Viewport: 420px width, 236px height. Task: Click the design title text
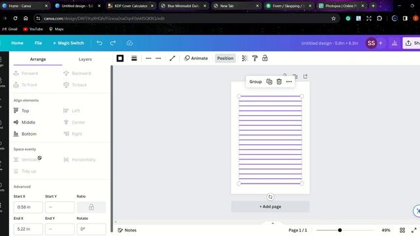click(329, 43)
